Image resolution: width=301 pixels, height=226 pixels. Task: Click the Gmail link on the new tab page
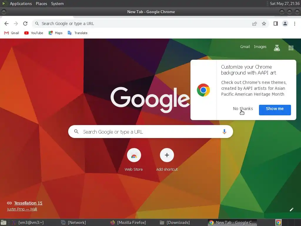click(x=245, y=47)
